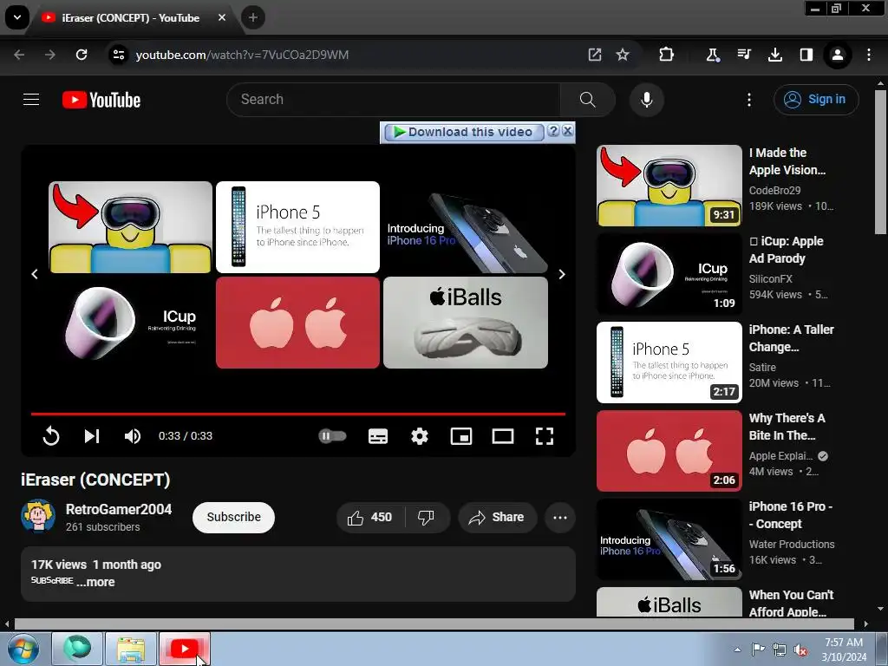Enter full screen mode
Viewport: 888px width, 666px height.
[x=545, y=436]
